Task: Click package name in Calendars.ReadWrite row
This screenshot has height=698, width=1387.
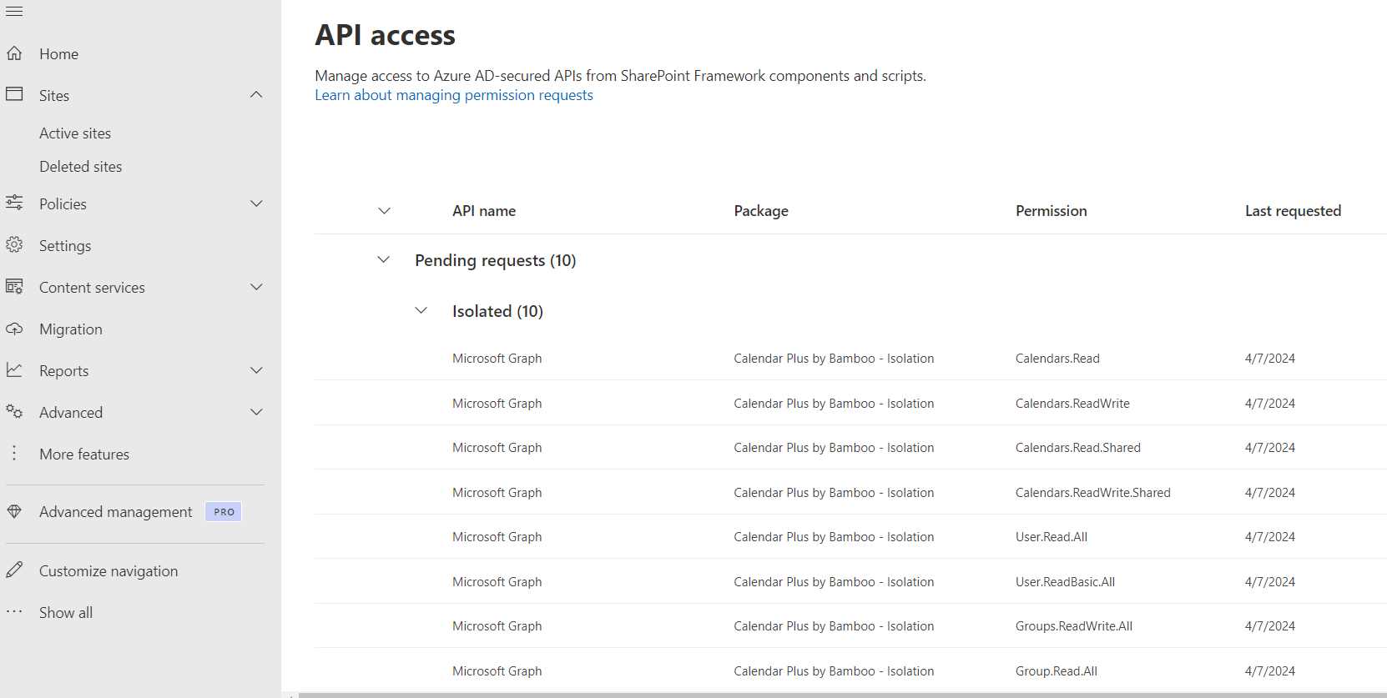Action: click(x=834, y=404)
